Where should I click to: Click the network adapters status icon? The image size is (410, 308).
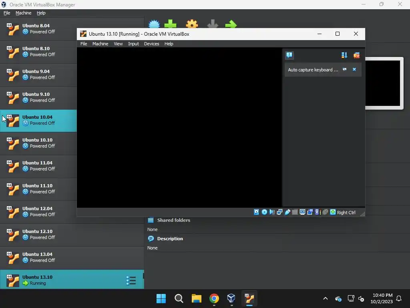coord(279,212)
